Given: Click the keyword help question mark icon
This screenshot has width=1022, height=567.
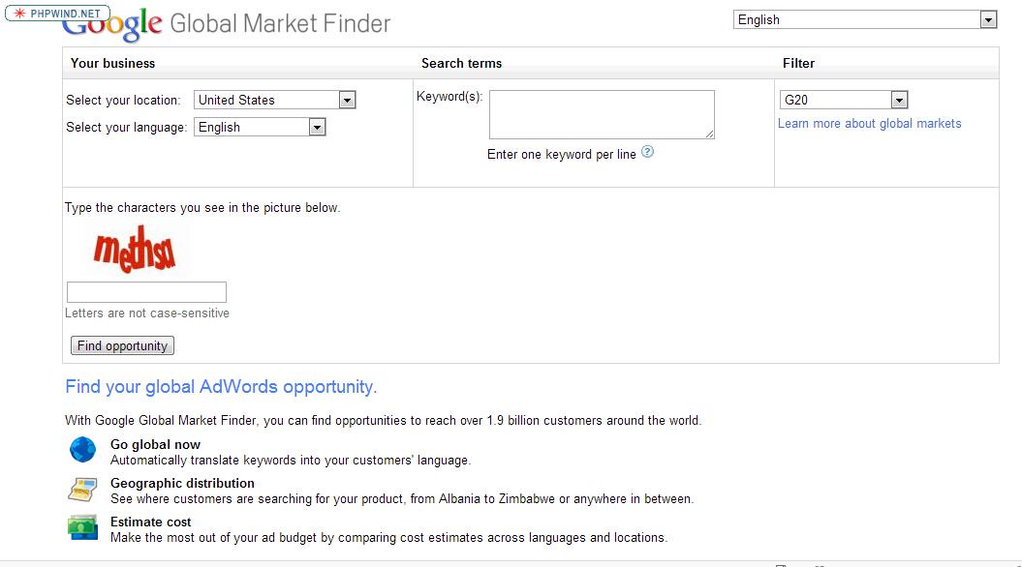Looking at the screenshot, I should [647, 152].
